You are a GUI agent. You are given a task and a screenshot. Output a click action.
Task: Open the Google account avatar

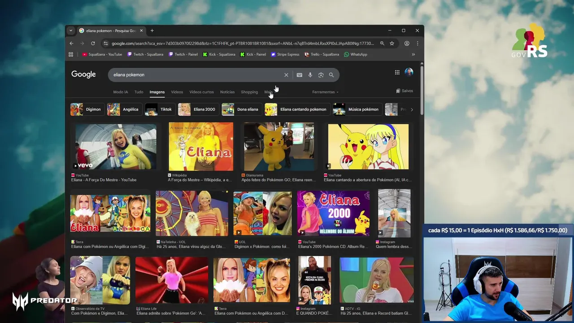[409, 72]
